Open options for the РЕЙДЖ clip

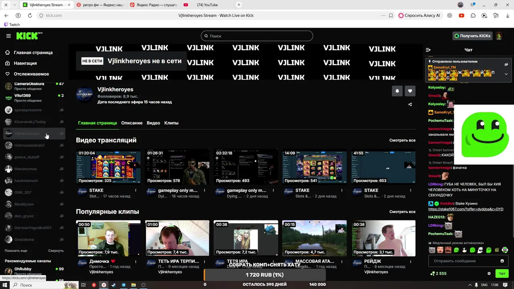tap(411, 262)
